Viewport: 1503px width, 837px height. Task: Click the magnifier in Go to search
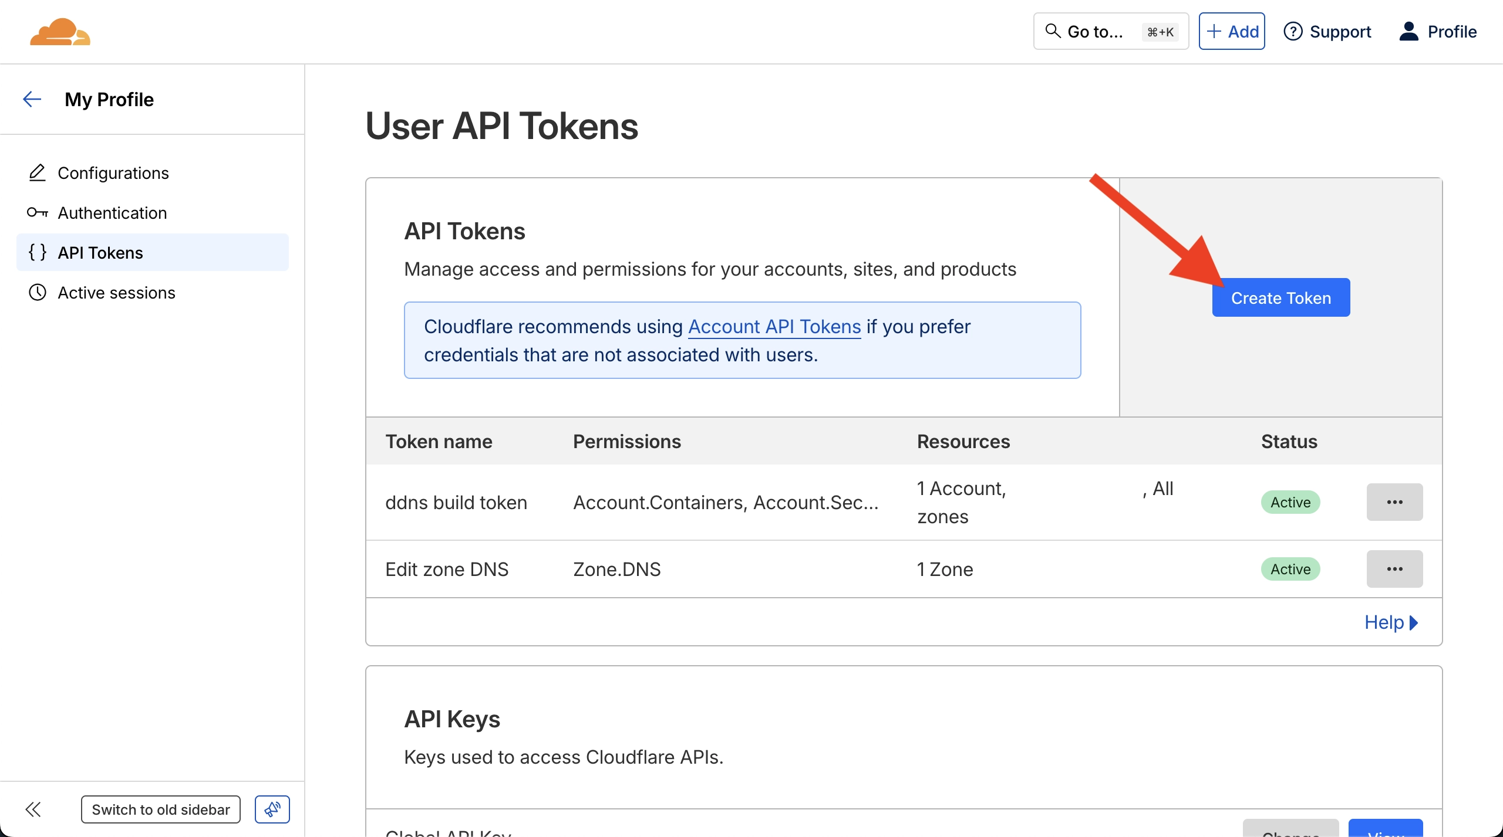point(1053,31)
